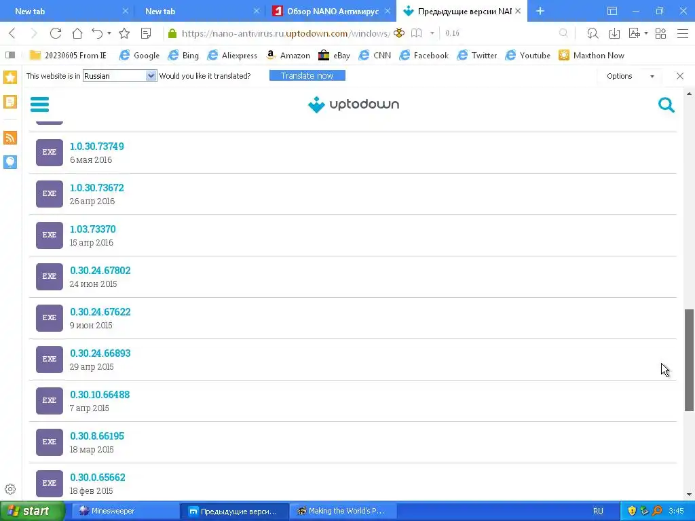Open the Twitter bookmark
This screenshot has width=695, height=521.
pos(477,55)
